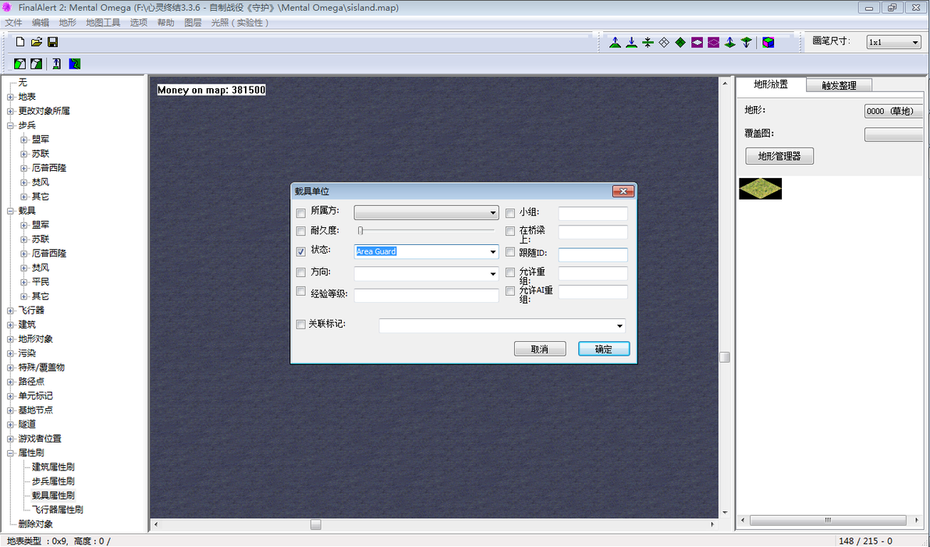Click first purple tile icon in toolbar

[697, 42]
